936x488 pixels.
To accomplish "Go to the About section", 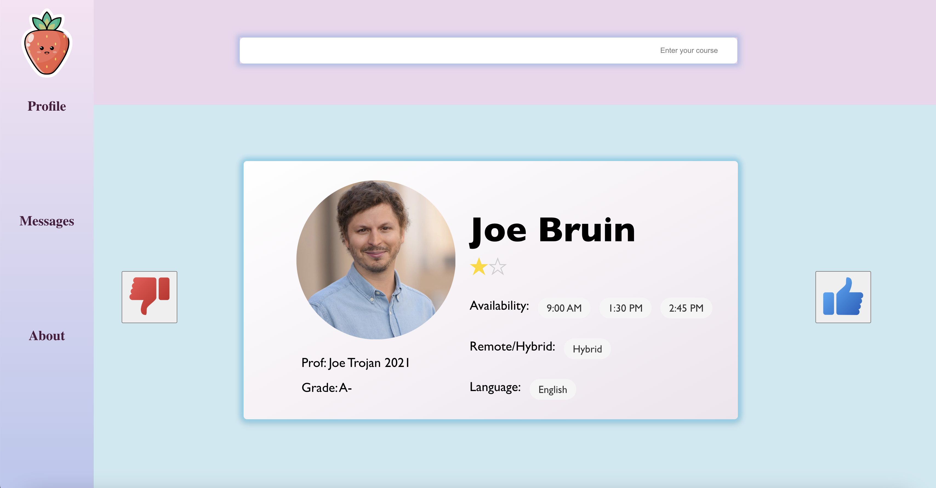I will pos(47,335).
